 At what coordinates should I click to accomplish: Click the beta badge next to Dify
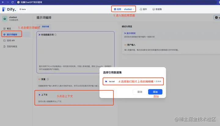[x=23, y=9]
